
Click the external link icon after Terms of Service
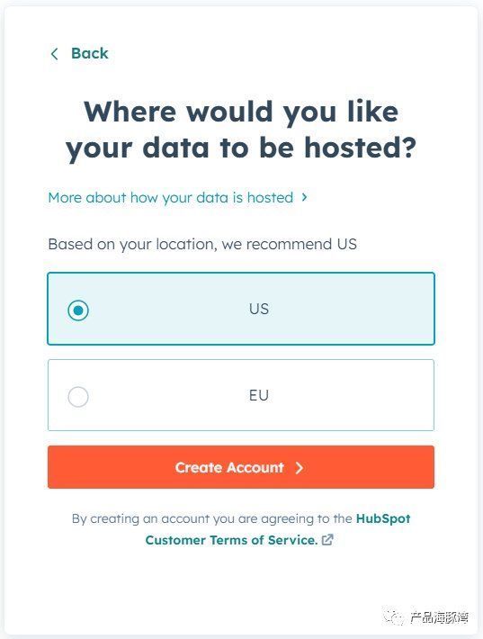(327, 540)
